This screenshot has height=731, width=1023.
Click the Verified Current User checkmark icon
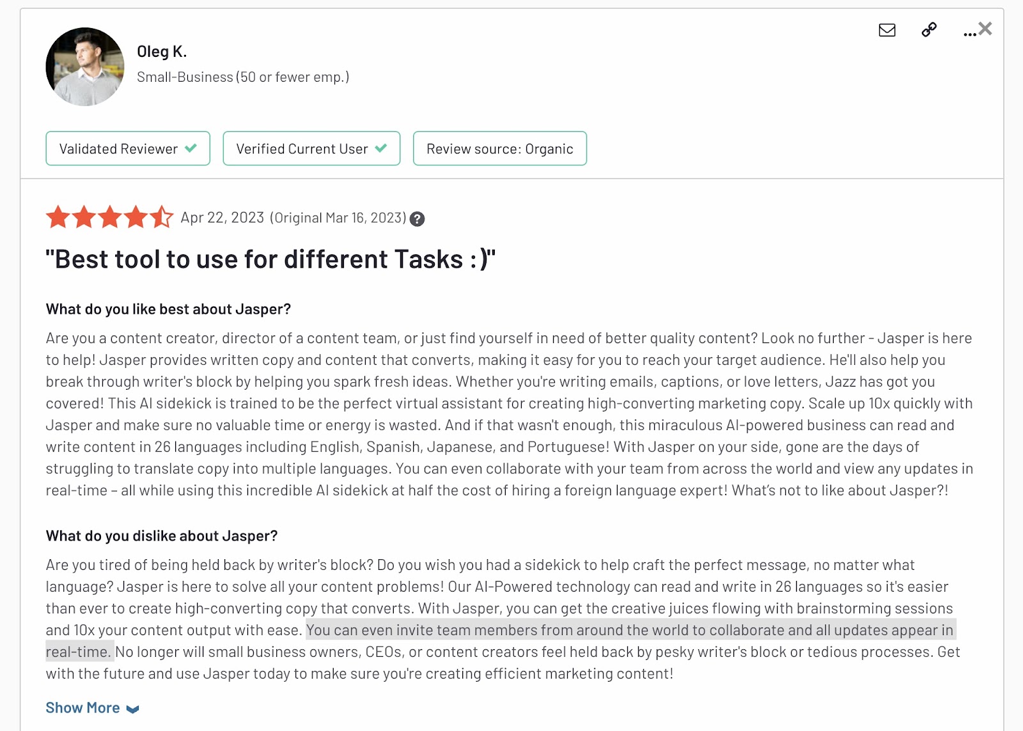coord(381,148)
